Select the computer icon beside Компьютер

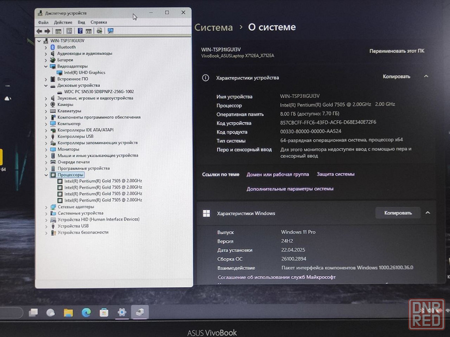53,124
